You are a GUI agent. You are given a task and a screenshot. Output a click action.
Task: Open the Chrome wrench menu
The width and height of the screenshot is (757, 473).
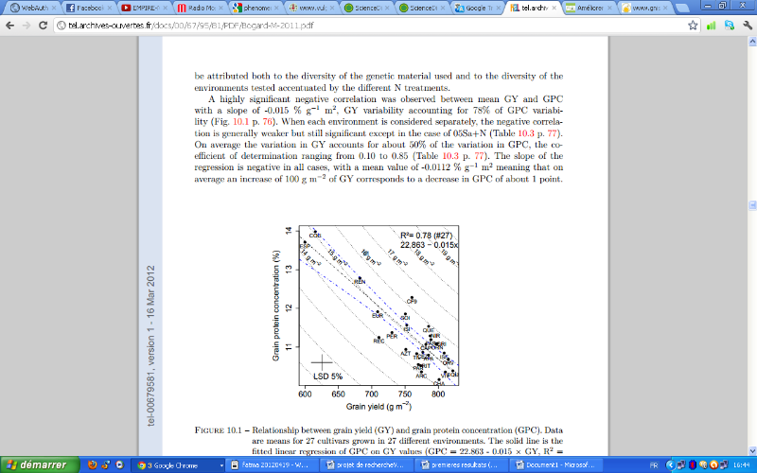coord(748,26)
